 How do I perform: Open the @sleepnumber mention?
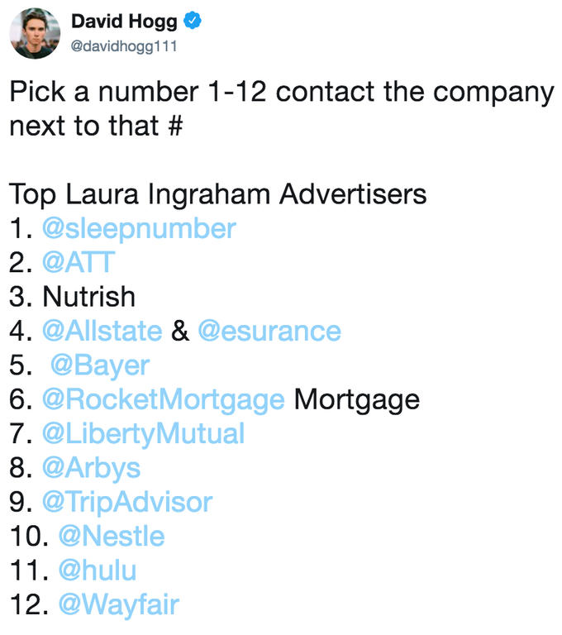point(139,229)
